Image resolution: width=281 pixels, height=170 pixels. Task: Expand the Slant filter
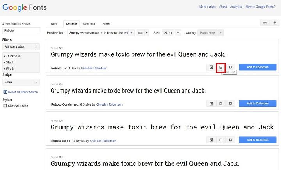click(x=9, y=62)
